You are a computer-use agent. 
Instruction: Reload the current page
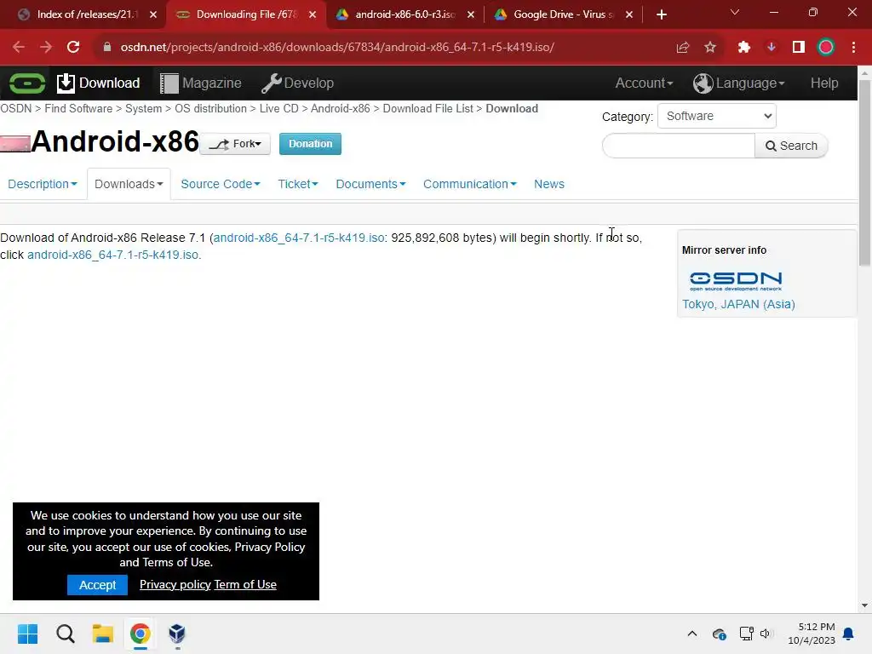click(73, 48)
